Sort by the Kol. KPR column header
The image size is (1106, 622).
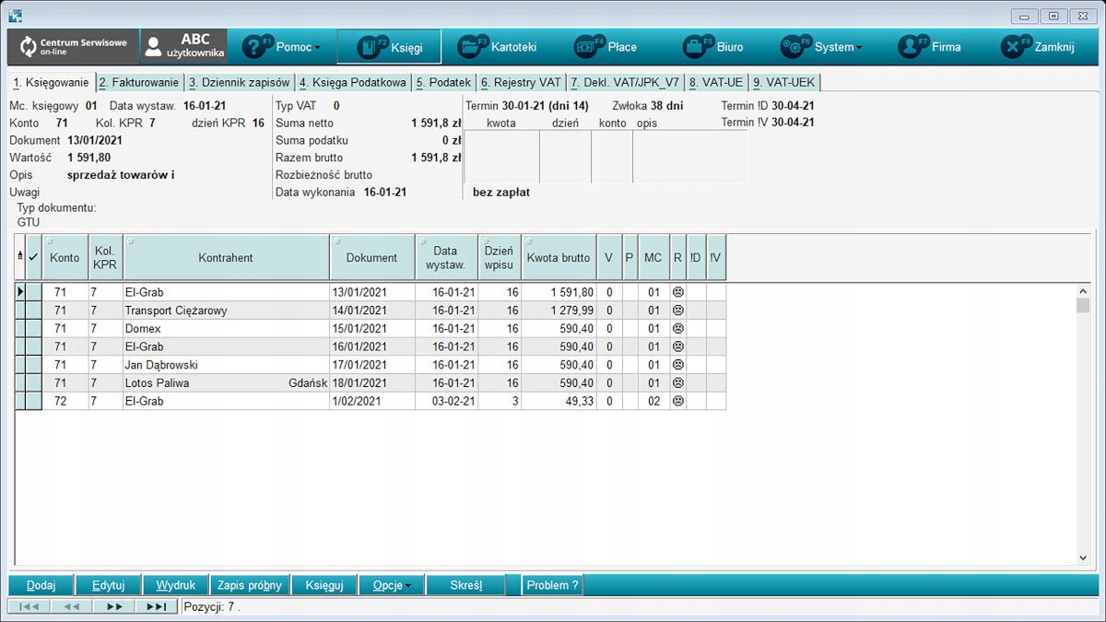click(105, 258)
